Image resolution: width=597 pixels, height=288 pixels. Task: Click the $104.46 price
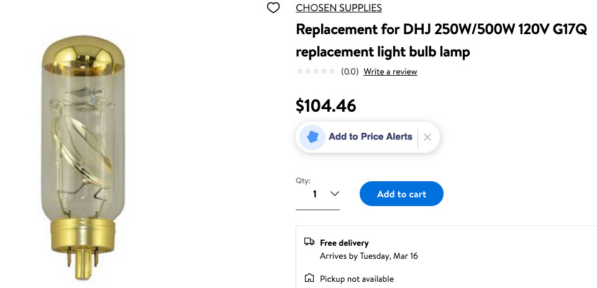point(326,106)
